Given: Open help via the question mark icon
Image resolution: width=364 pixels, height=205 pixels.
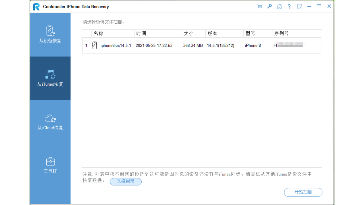Looking at the screenshot, I should (289, 6).
